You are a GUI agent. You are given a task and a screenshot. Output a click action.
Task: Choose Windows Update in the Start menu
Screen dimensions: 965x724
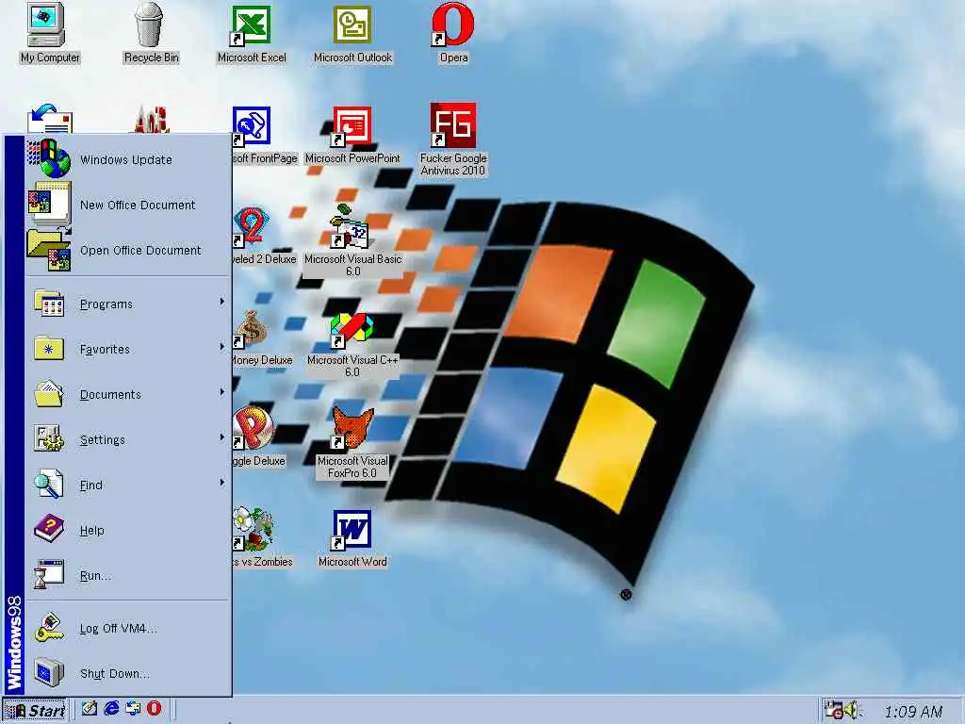[x=128, y=159]
